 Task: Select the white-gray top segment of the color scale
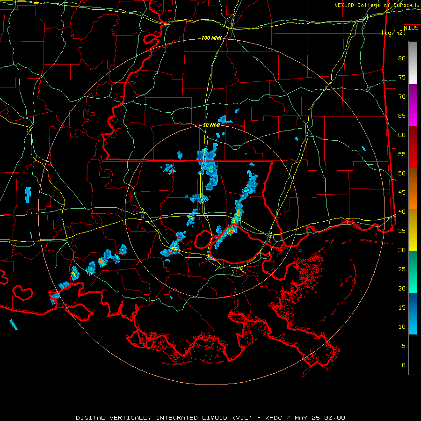[x=413, y=63]
